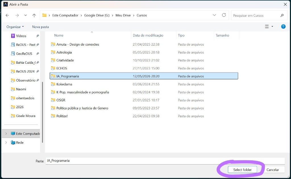The height and width of the screenshot is (179, 291).
Task: Click the navigation pane scrollbar
Action: click(43, 112)
